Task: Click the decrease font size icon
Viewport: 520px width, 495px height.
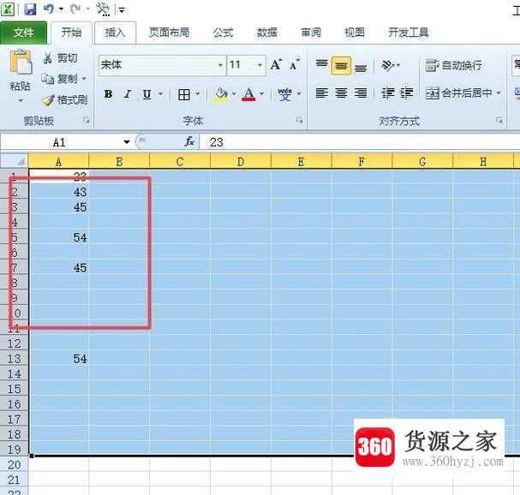Action: [x=294, y=64]
